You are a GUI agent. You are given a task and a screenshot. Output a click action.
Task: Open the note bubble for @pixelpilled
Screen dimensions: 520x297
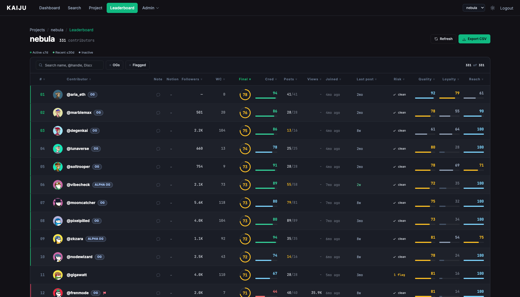[158, 221]
